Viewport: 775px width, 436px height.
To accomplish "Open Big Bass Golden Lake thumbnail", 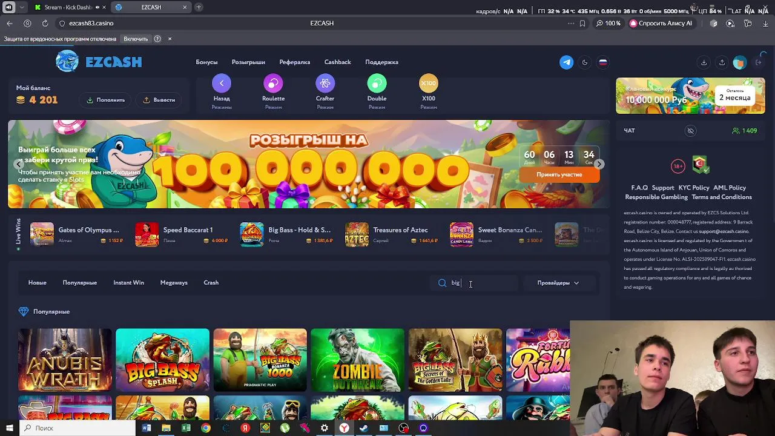I will click(x=455, y=360).
